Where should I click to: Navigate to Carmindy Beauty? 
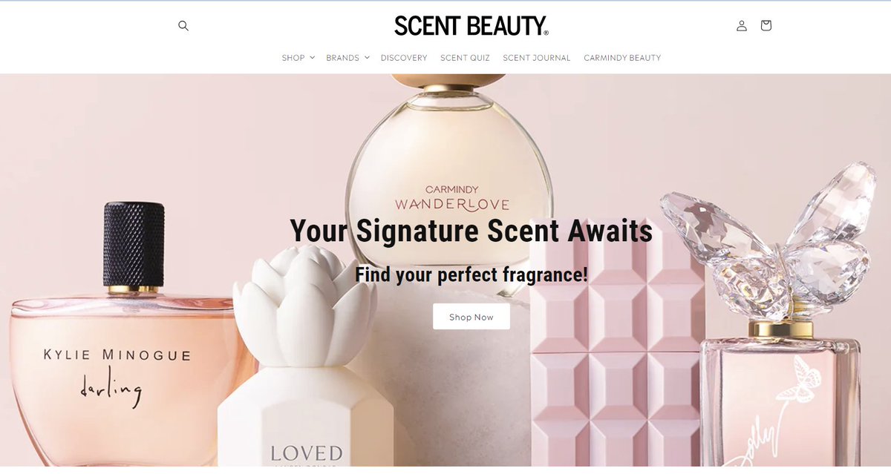[x=622, y=57]
